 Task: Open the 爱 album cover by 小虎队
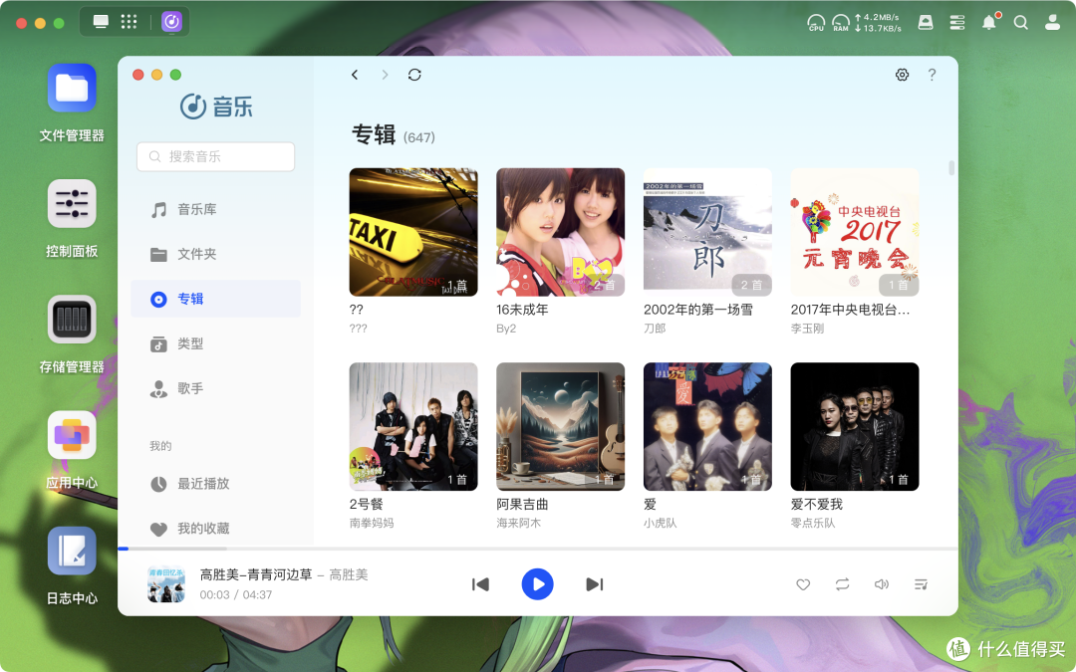(707, 426)
